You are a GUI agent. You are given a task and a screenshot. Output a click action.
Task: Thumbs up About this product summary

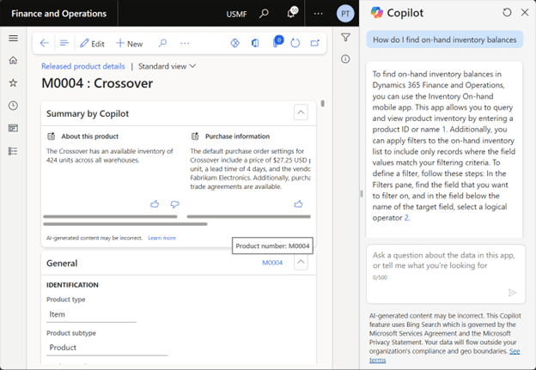point(155,204)
